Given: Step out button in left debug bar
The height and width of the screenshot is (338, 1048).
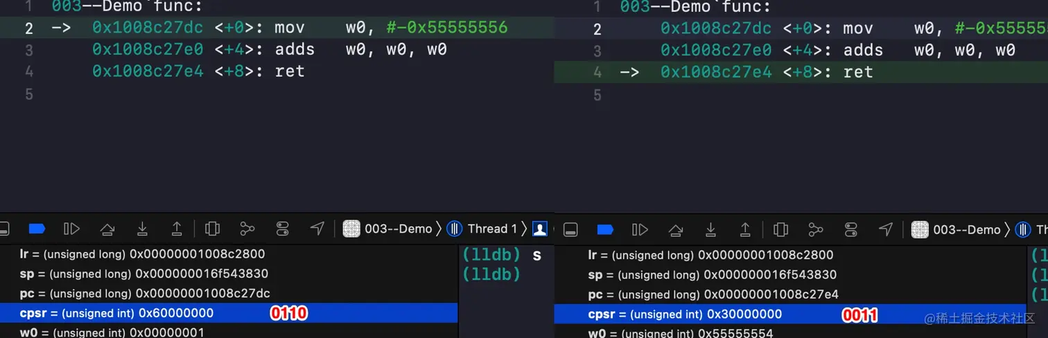Looking at the screenshot, I should (x=177, y=229).
